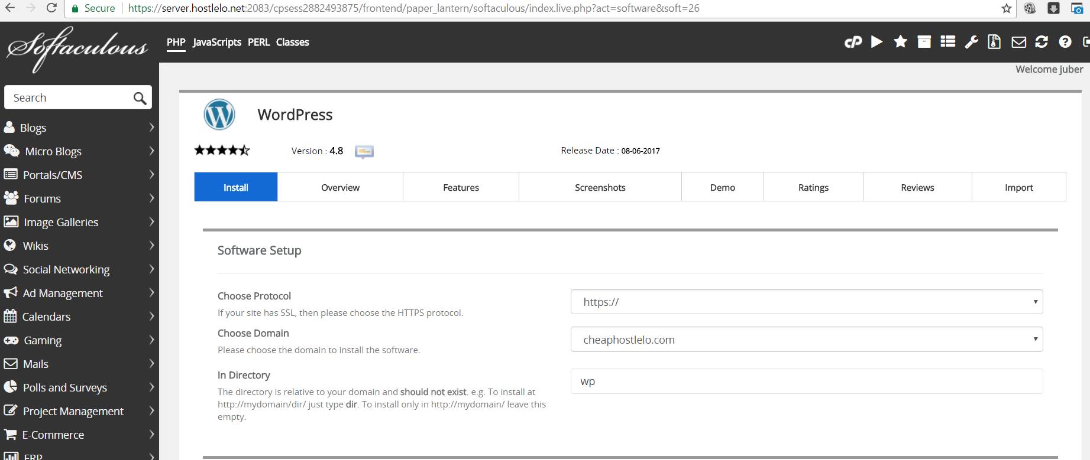
Task: Click the Micro Blogs chat bubbles icon
Action: click(11, 151)
